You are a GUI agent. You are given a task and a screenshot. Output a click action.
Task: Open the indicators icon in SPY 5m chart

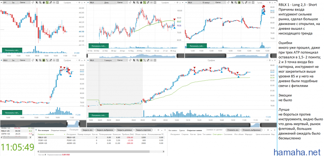point(33,2)
